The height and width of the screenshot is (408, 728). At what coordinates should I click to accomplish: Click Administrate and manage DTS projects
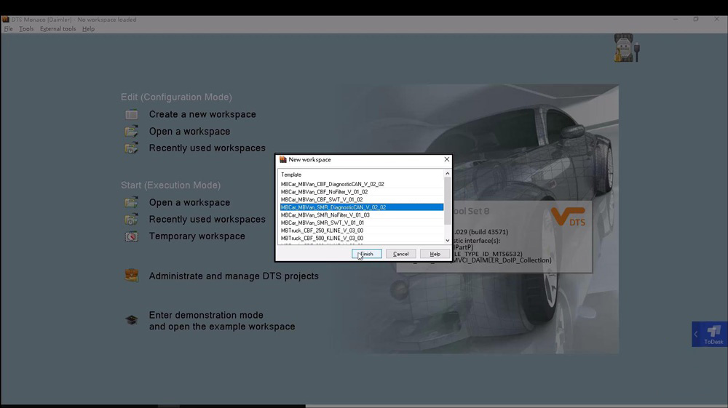(x=234, y=276)
